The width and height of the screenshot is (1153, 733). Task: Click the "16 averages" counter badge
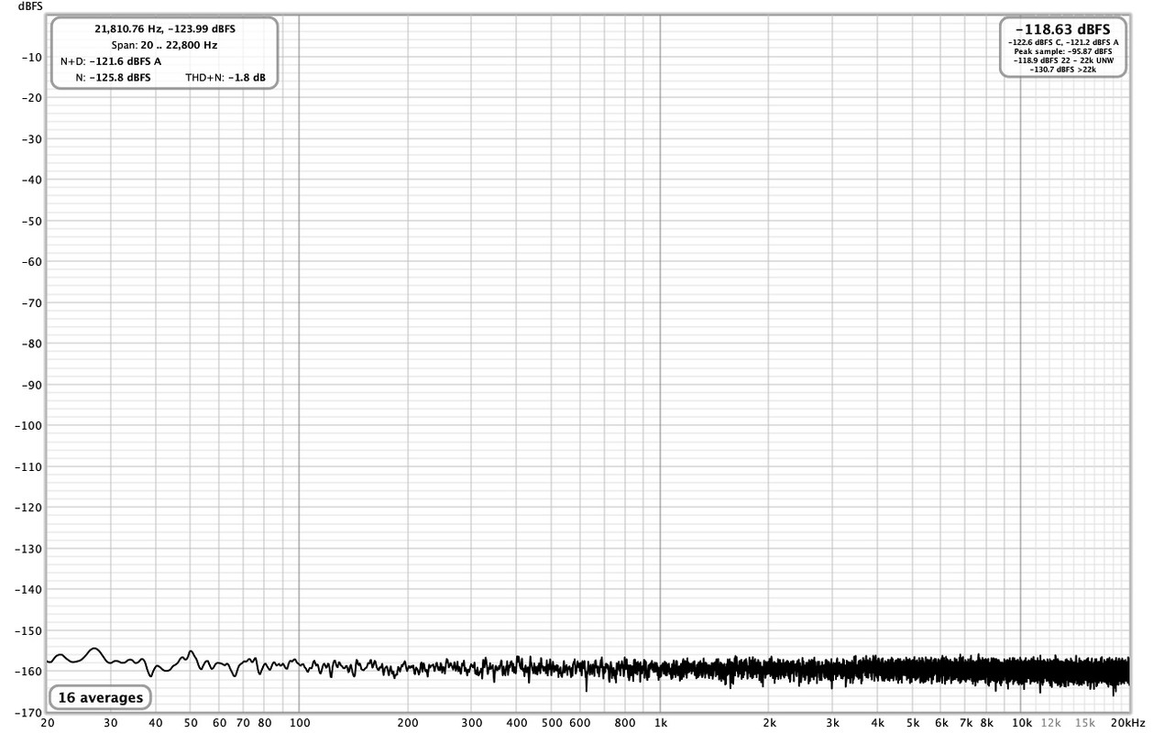101,698
